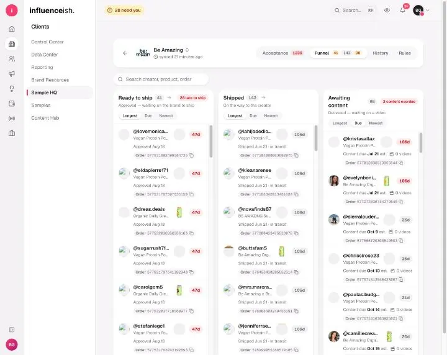The image size is (447, 355).
Task: Copy order number for @sierralouder
Action: (x=401, y=241)
